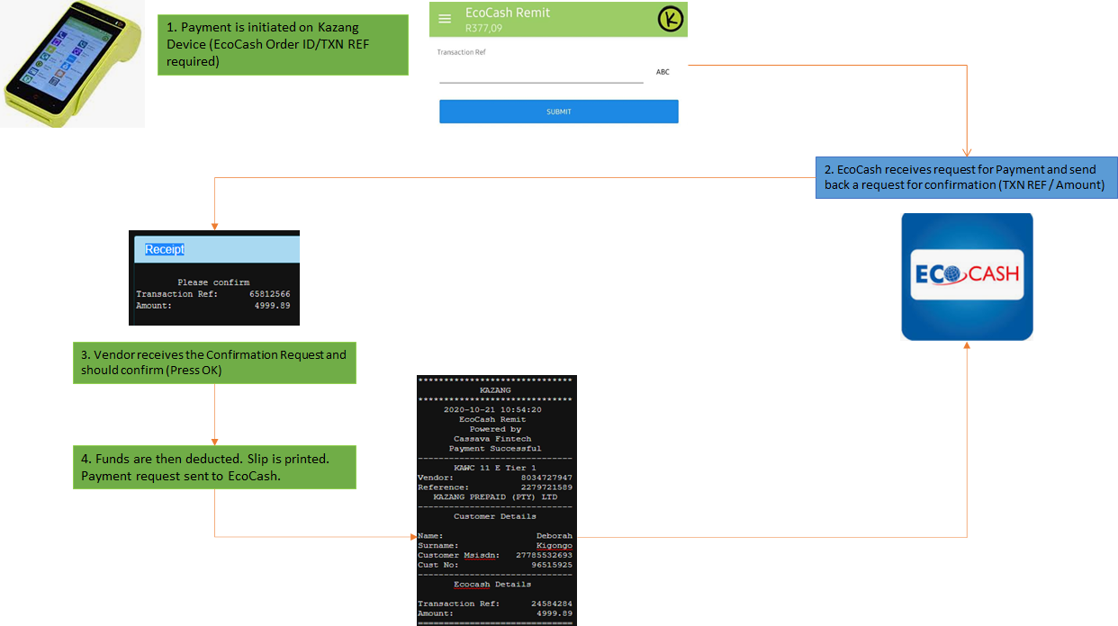Open the hamburger menu in EcoCash Remit
Screen dimensions: 1118x626
click(x=445, y=19)
